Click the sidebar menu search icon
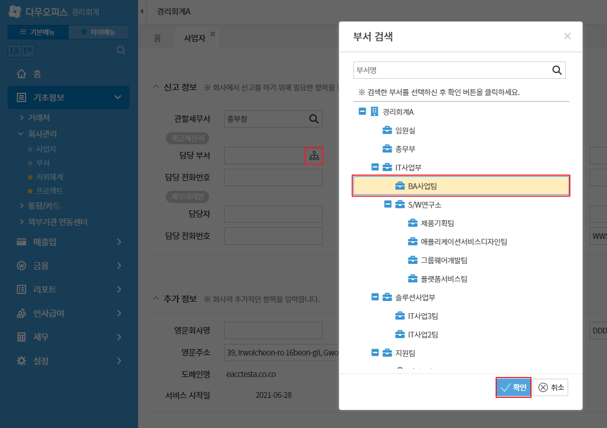This screenshot has width=607, height=428. point(121,50)
